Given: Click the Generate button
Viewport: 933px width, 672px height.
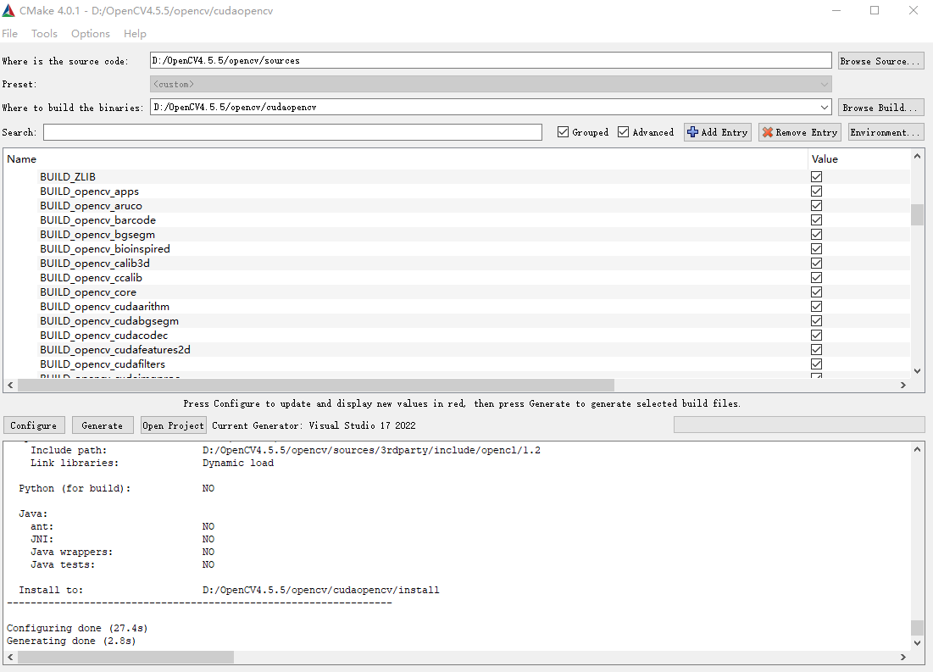Looking at the screenshot, I should tap(103, 425).
